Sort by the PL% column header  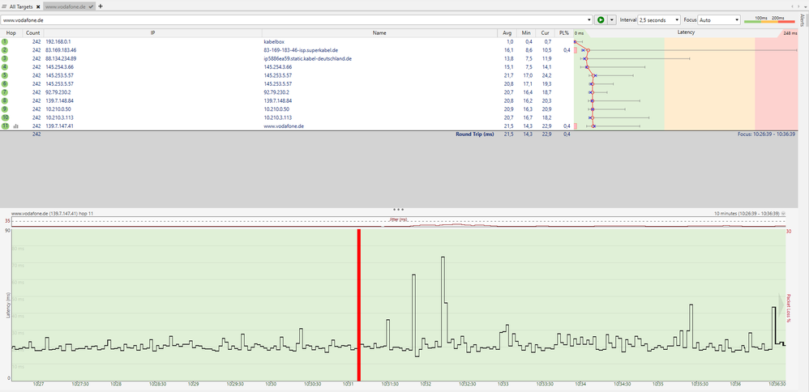pyautogui.click(x=564, y=33)
